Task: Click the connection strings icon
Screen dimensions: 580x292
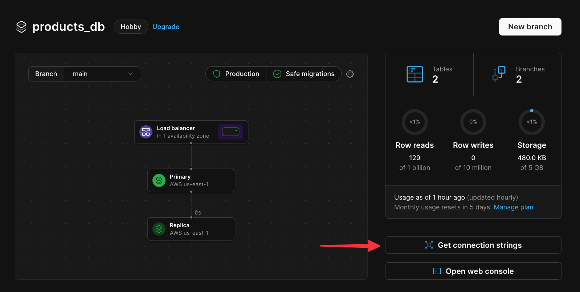Action: click(x=429, y=245)
